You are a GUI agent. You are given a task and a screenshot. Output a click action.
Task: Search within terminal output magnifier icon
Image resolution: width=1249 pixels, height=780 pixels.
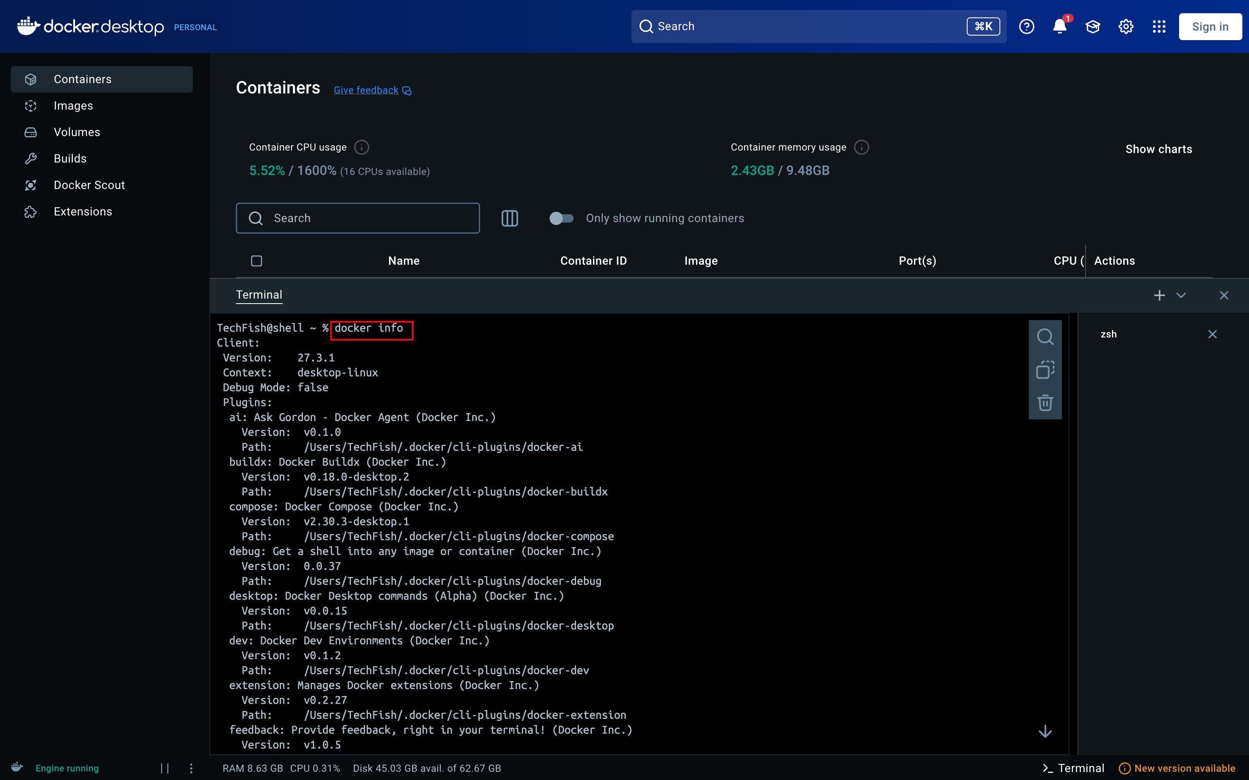1045,337
